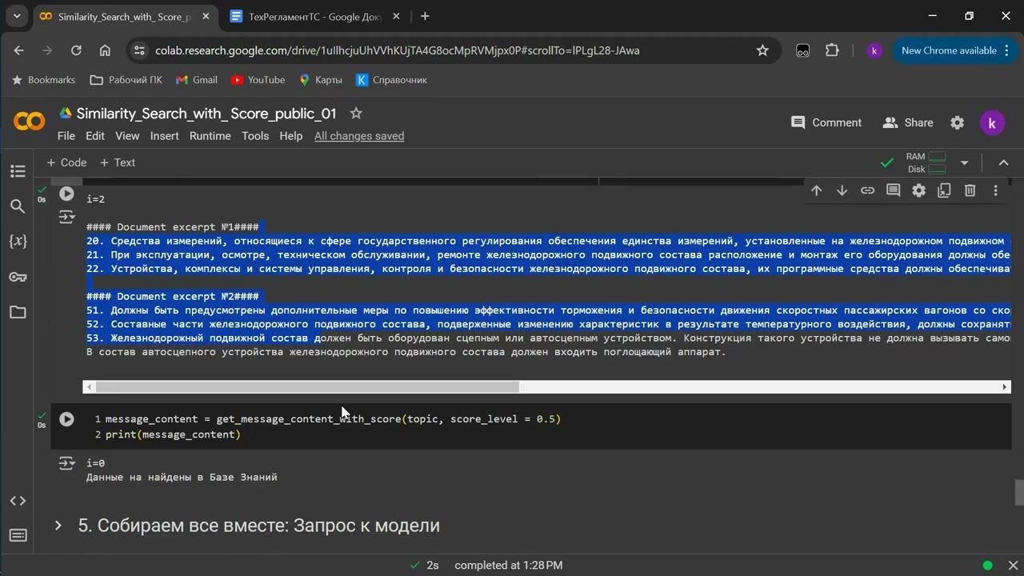The width and height of the screenshot is (1024, 576).
Task: Open the terminal panel at sidebar bottom
Action: coord(18,535)
